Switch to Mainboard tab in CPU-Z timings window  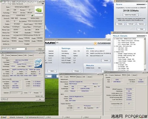tap(118, 75)
